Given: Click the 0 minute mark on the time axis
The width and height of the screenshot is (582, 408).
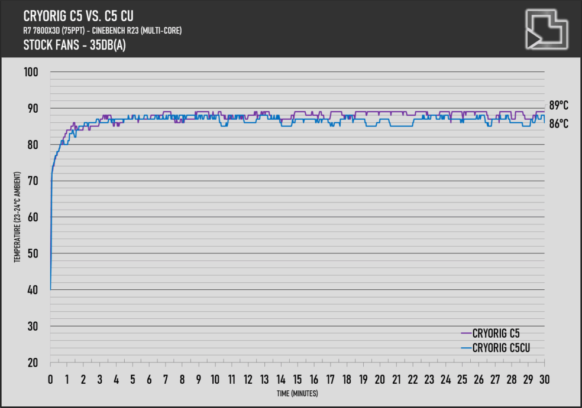Looking at the screenshot, I should (x=51, y=378).
